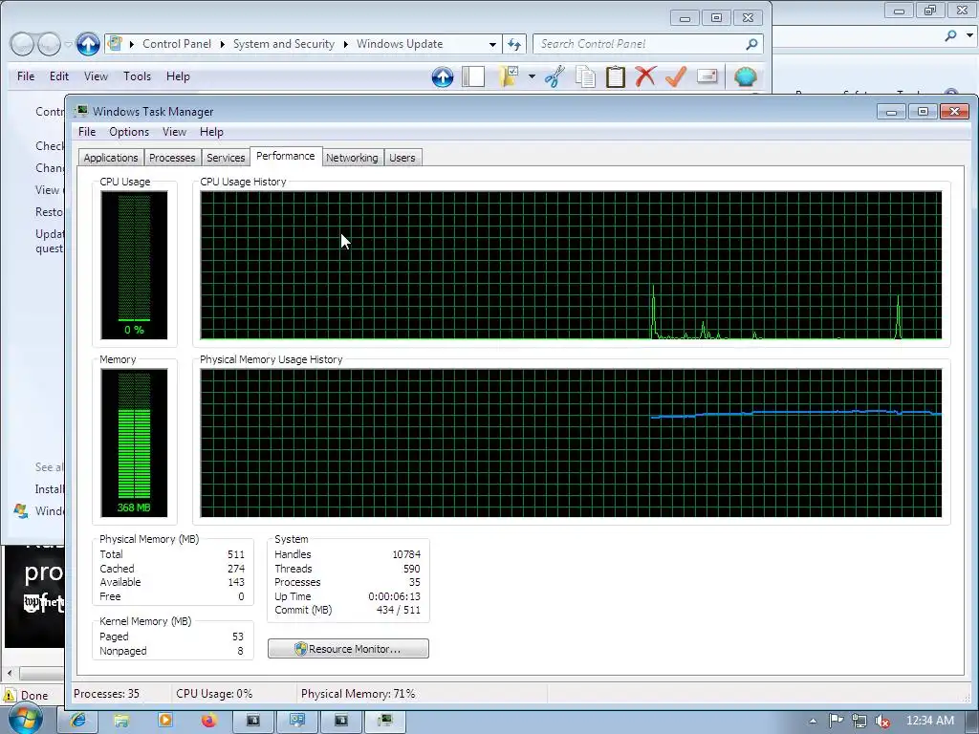Screen dimensions: 979x734
Task: Click the Copy pages toolbar icon
Action: click(x=586, y=76)
